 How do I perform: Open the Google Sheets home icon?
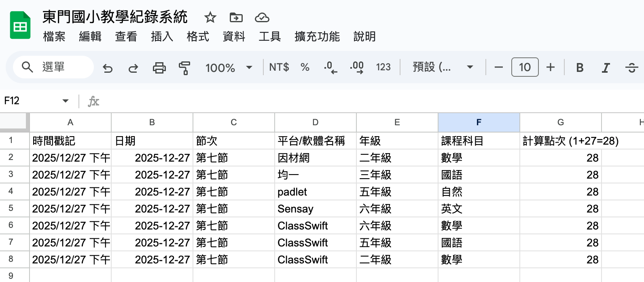tap(20, 25)
